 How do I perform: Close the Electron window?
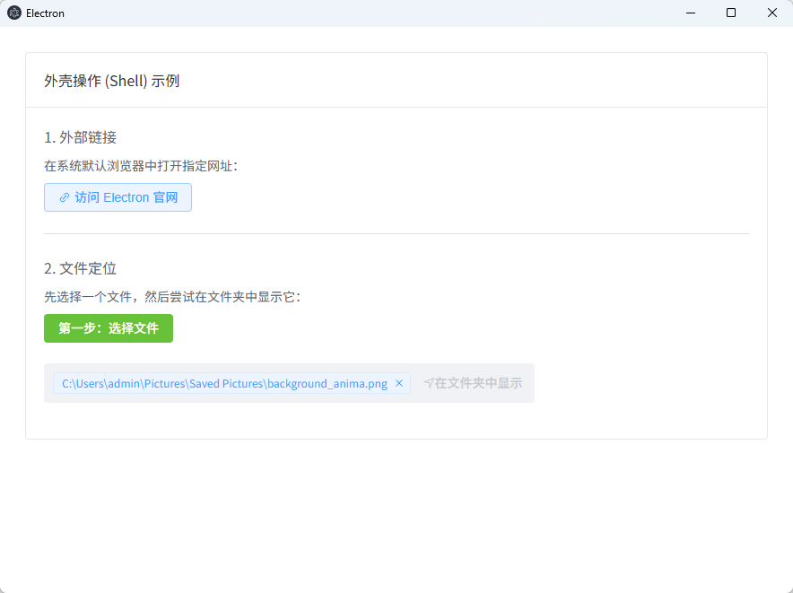pyautogui.click(x=771, y=13)
